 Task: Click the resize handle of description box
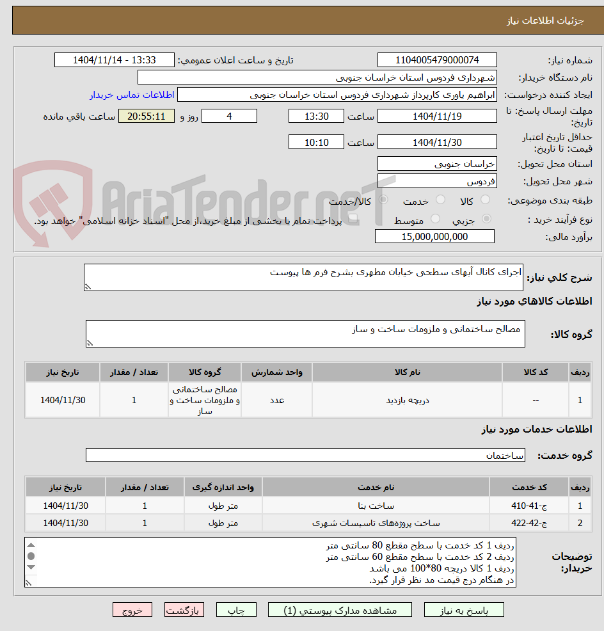pyautogui.click(x=88, y=287)
